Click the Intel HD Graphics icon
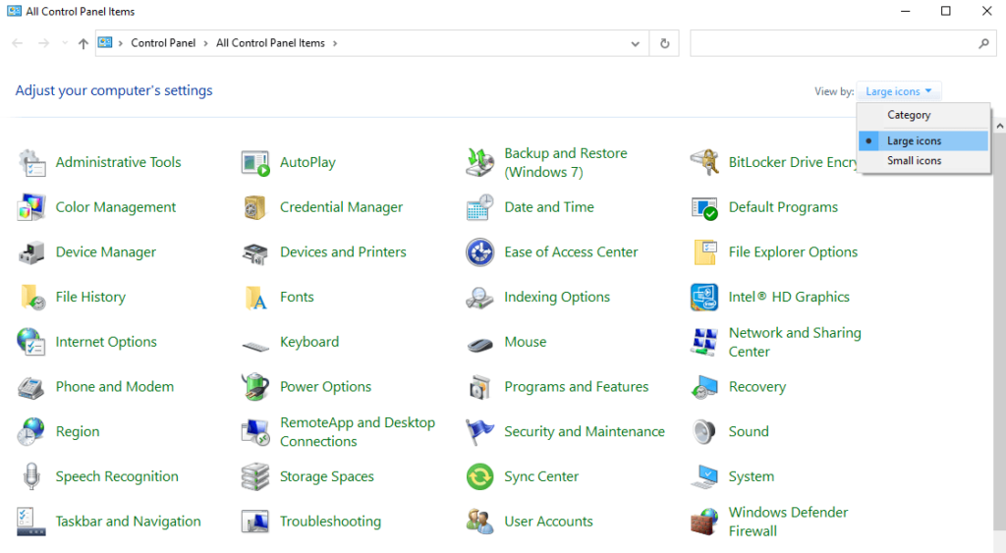 point(704,297)
